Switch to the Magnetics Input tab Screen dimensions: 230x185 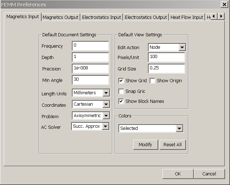pyautogui.click(x=23, y=17)
